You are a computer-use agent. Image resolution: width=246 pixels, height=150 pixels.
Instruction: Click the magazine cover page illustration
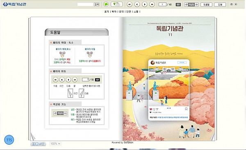click(169, 79)
